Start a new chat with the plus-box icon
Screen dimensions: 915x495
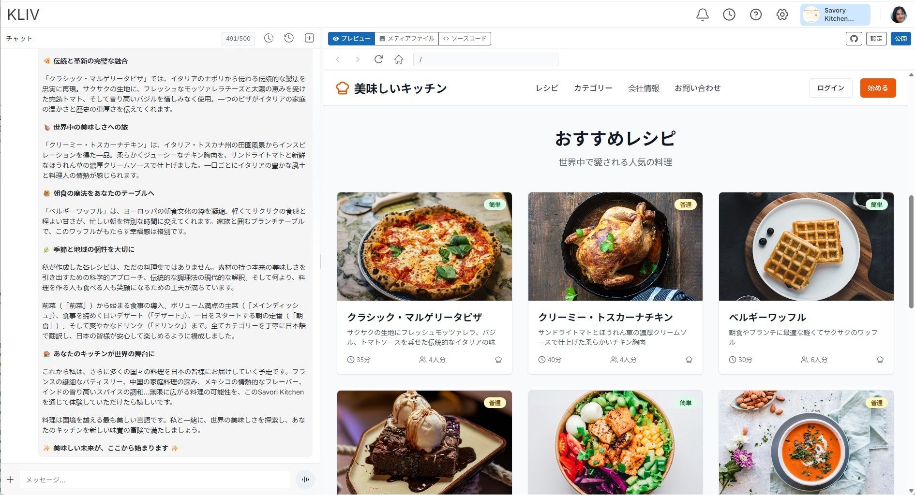[x=309, y=38]
